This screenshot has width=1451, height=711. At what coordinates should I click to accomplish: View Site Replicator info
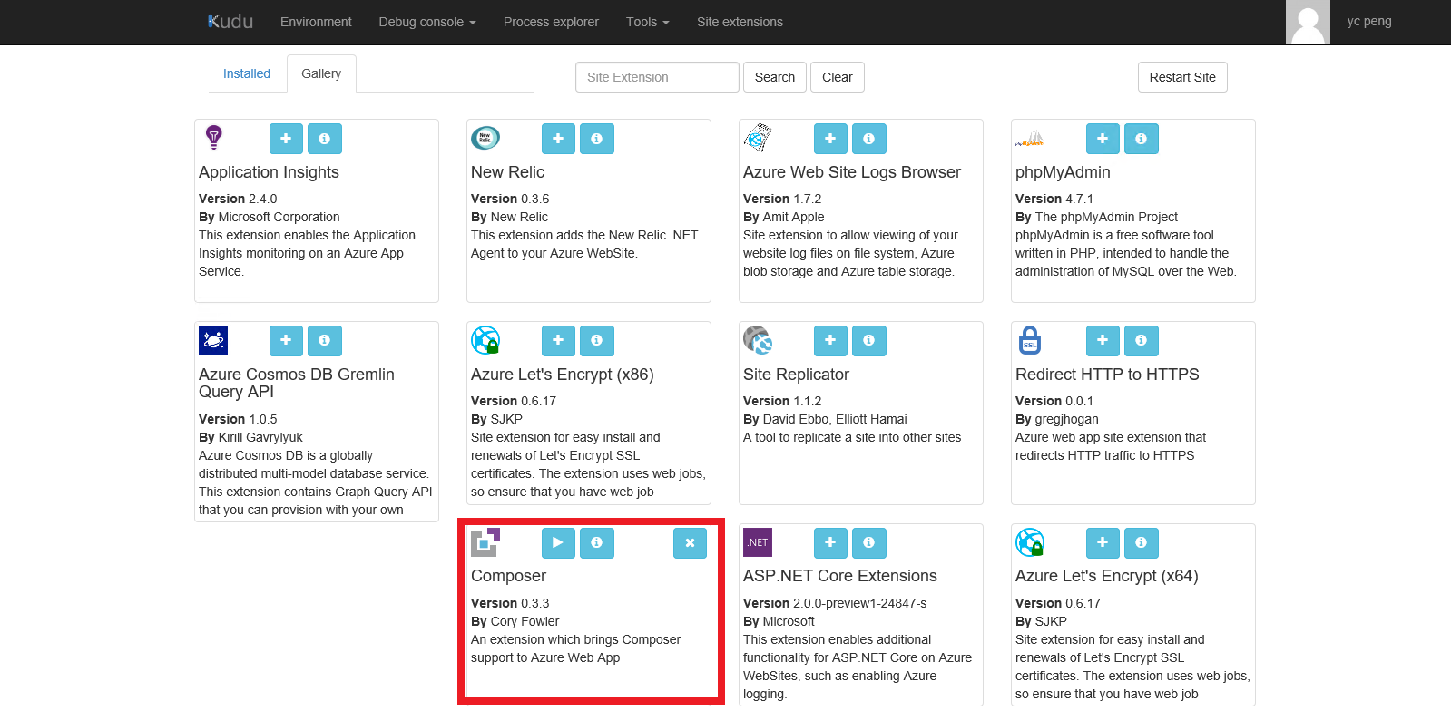pos(869,341)
